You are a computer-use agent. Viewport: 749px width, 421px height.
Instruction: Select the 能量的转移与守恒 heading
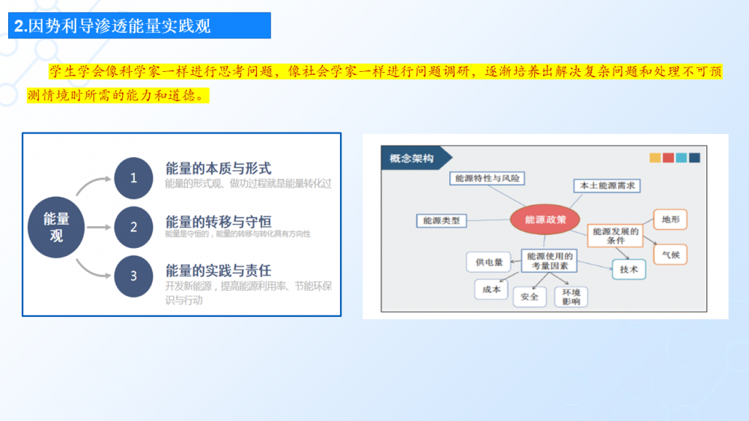[218, 221]
